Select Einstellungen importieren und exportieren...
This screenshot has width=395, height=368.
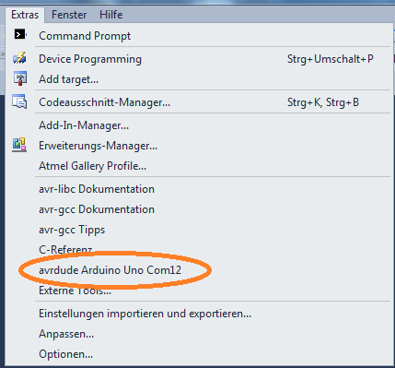[x=145, y=314]
